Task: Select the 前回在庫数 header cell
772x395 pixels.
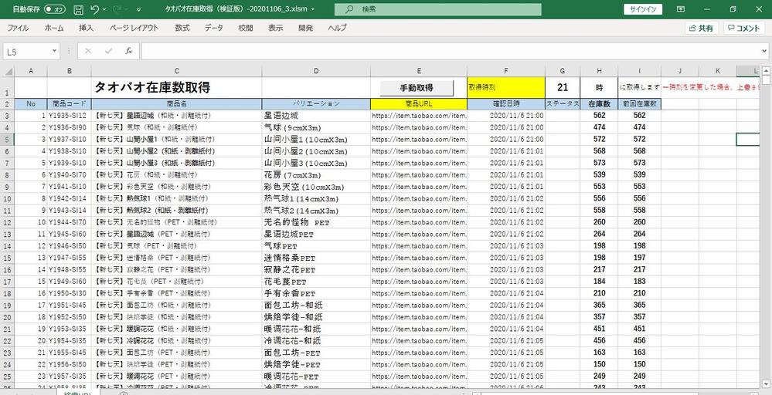Action: [639, 103]
